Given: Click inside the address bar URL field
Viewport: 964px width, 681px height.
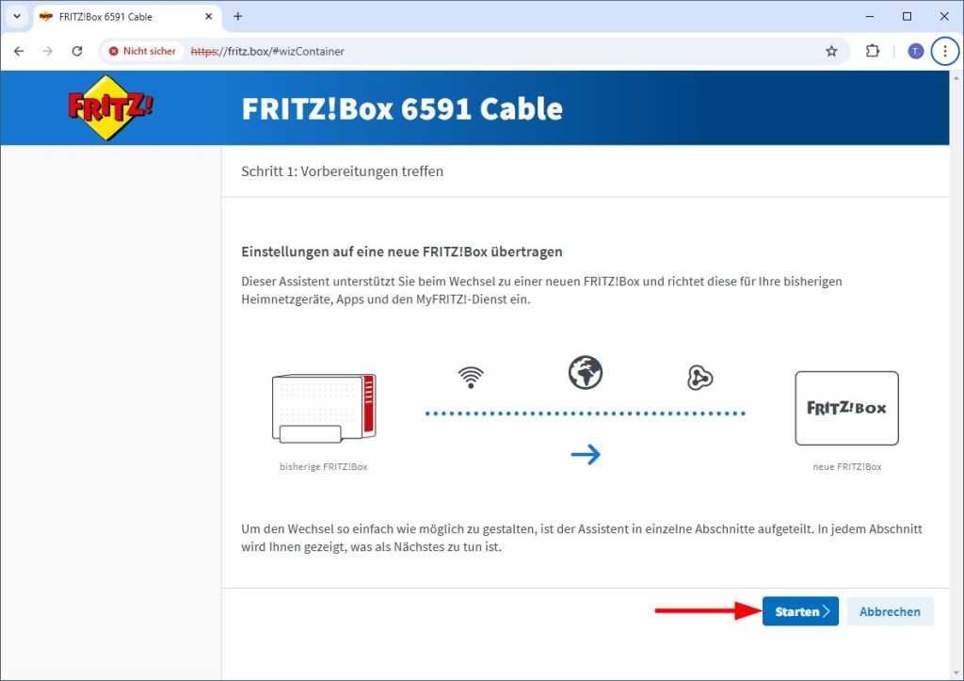Looking at the screenshot, I should point(282,52).
